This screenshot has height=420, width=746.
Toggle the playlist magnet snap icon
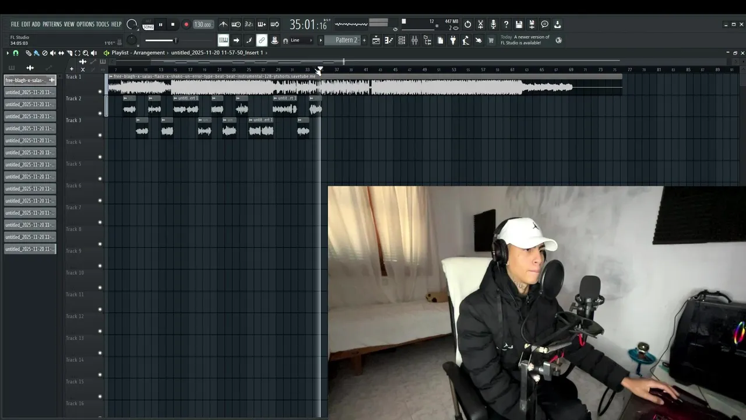pos(16,53)
